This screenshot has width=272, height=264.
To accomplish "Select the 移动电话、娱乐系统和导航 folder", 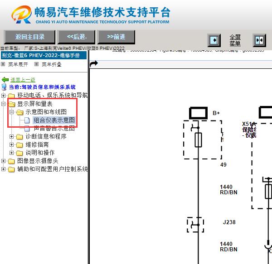I will coord(53,95).
